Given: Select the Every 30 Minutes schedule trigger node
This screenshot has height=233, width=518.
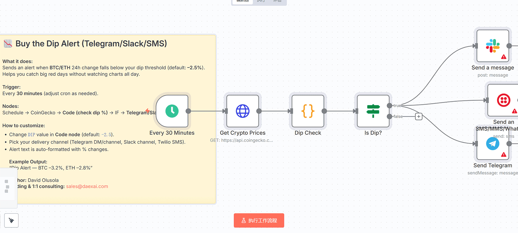Looking at the screenshot, I should pos(172,111).
